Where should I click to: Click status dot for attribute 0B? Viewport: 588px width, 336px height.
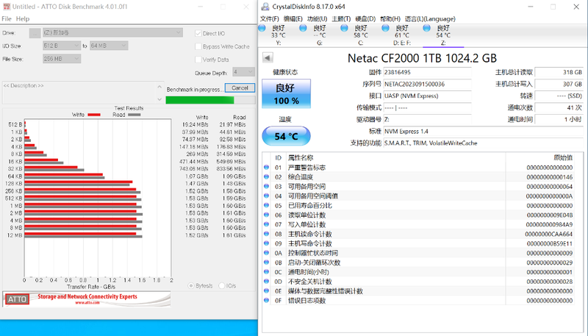(x=267, y=262)
